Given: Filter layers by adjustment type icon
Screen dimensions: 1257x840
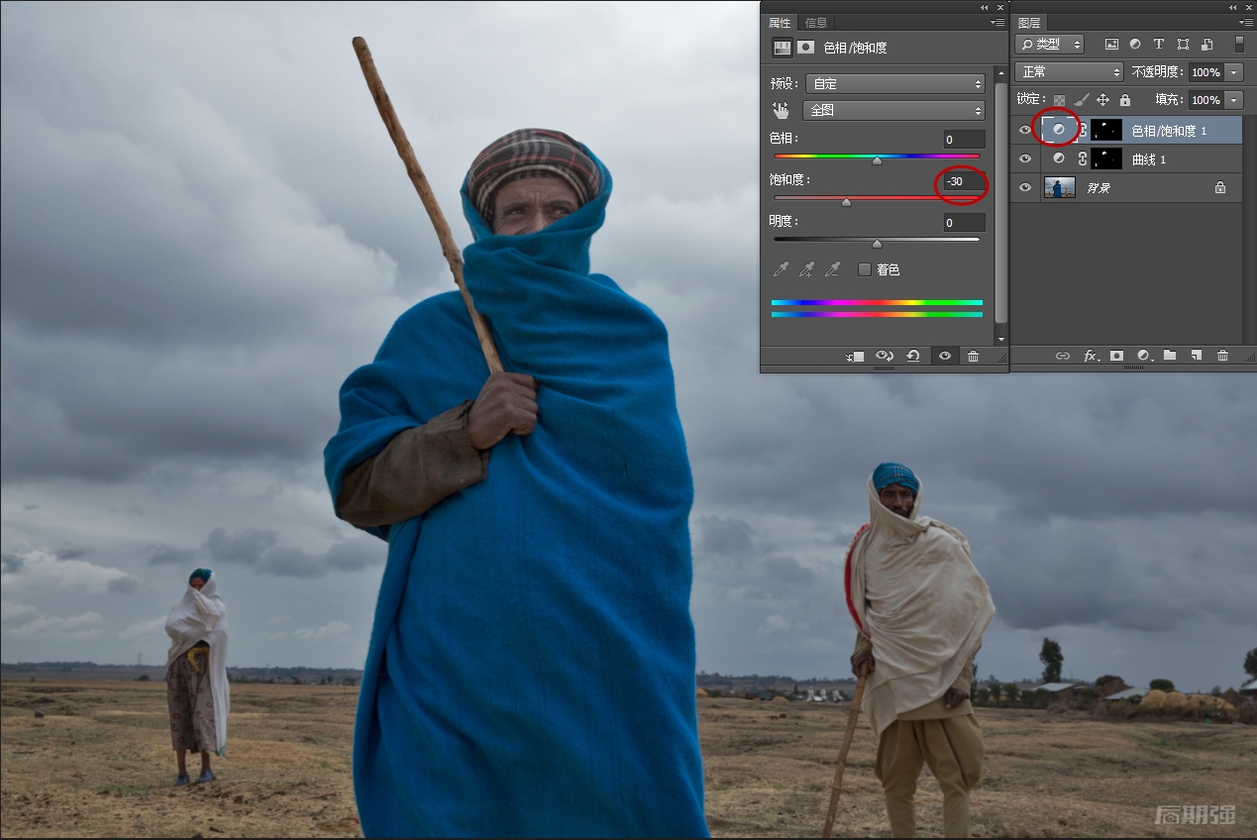Looking at the screenshot, I should [1135, 45].
